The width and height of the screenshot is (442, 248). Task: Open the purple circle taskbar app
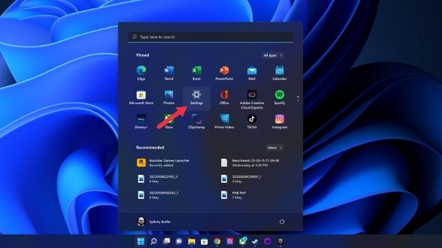[268, 241]
